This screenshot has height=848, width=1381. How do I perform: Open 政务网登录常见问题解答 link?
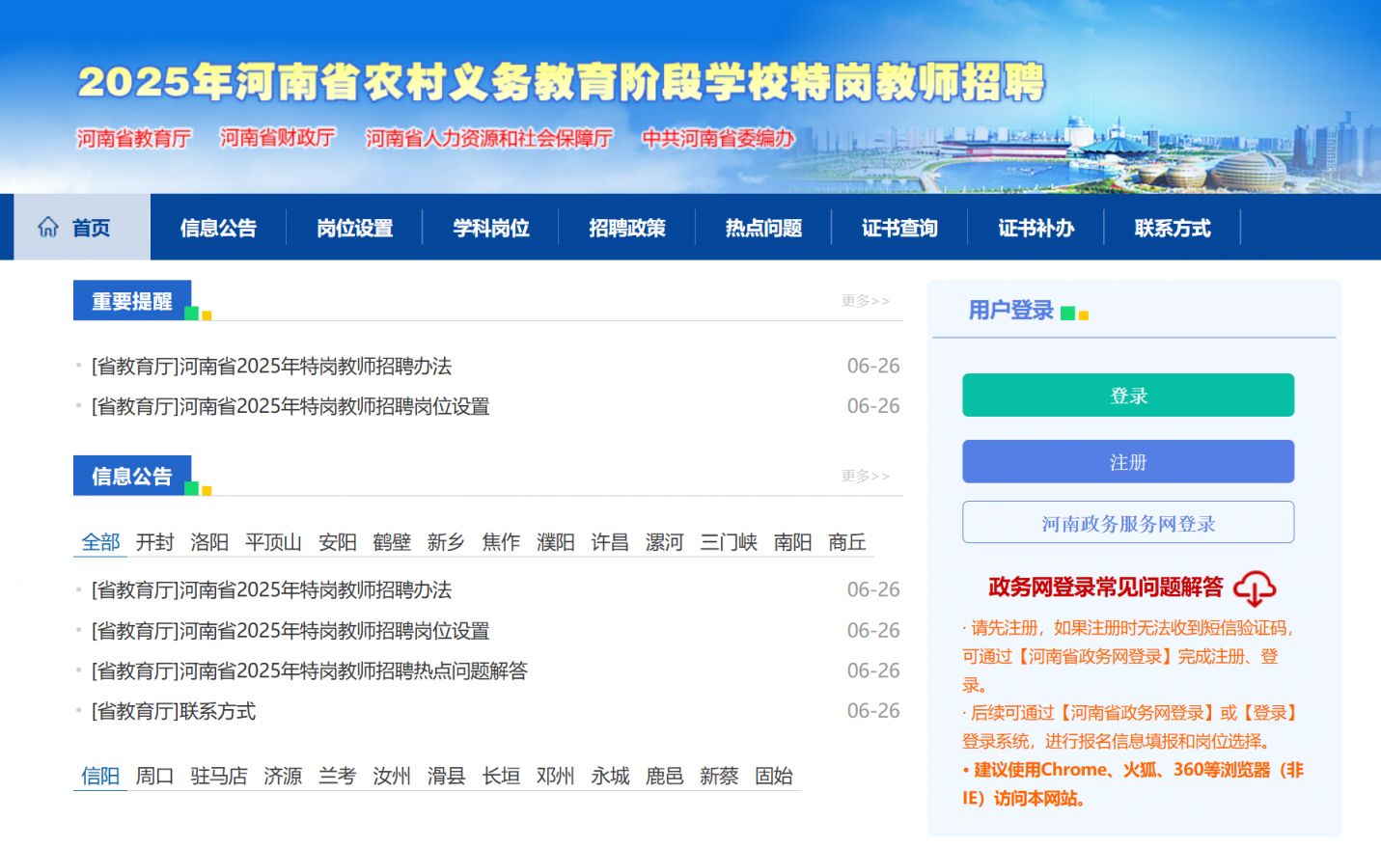(1105, 588)
